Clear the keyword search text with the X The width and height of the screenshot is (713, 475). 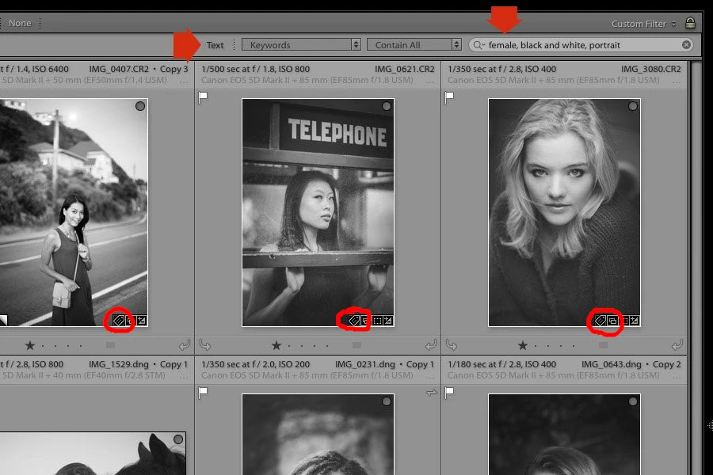686,44
